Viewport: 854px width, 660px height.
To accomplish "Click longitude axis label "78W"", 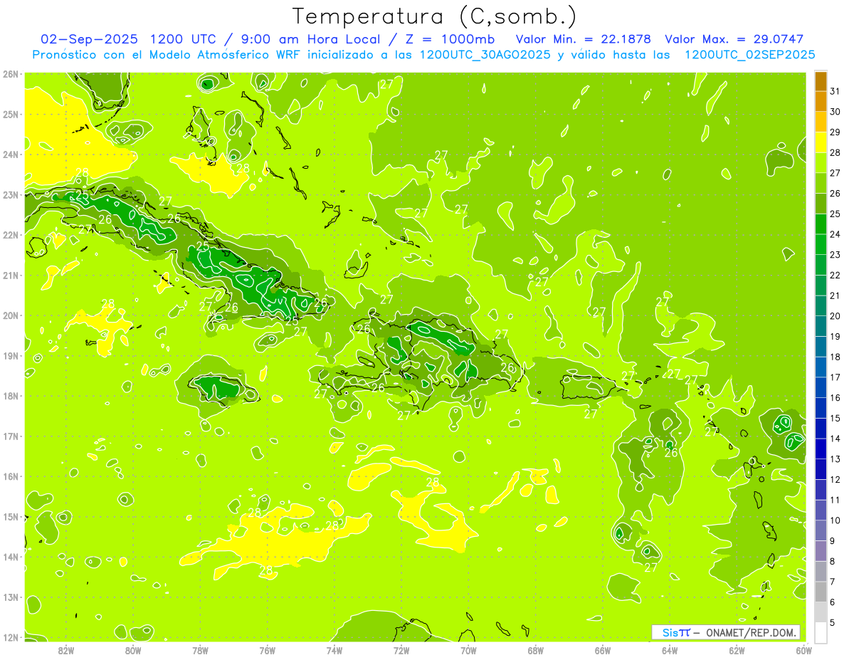I will coord(200,650).
